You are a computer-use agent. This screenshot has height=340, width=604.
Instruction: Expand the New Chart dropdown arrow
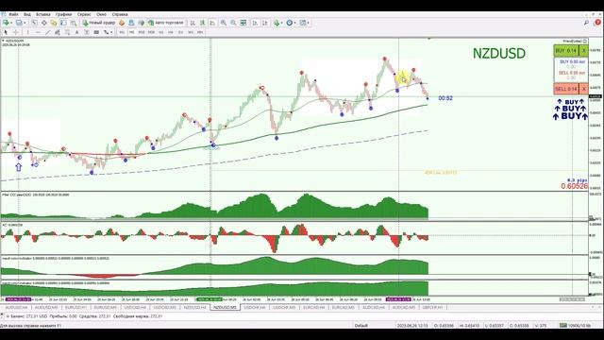pos(11,23)
